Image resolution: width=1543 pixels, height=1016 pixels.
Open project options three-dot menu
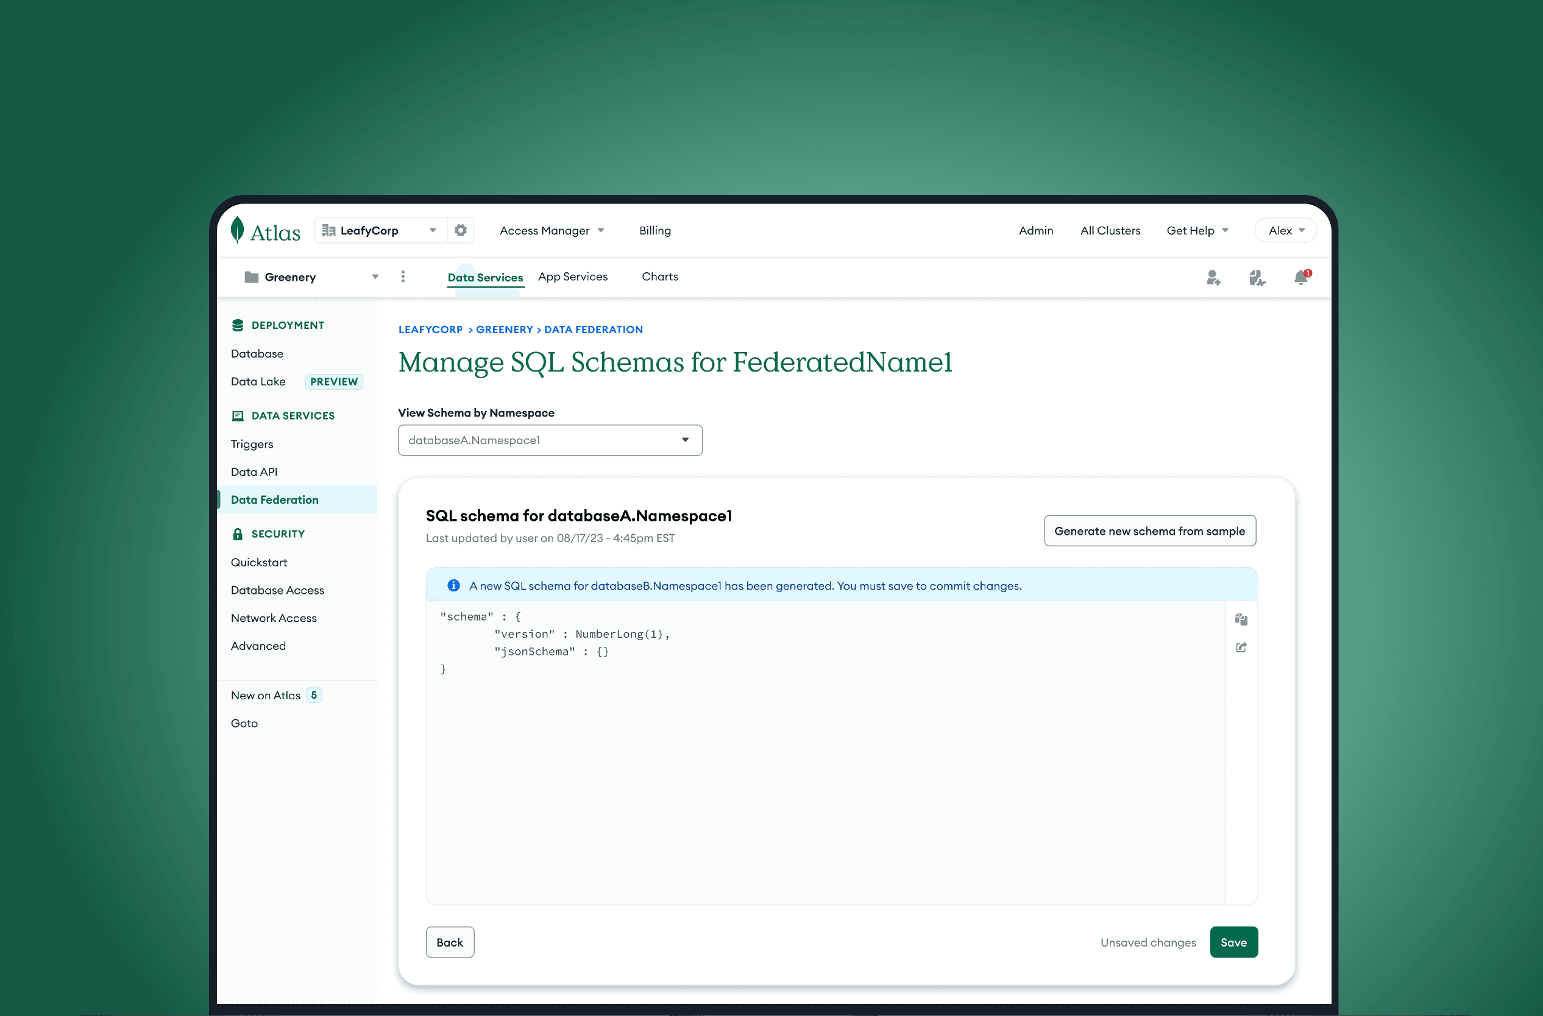[403, 277]
